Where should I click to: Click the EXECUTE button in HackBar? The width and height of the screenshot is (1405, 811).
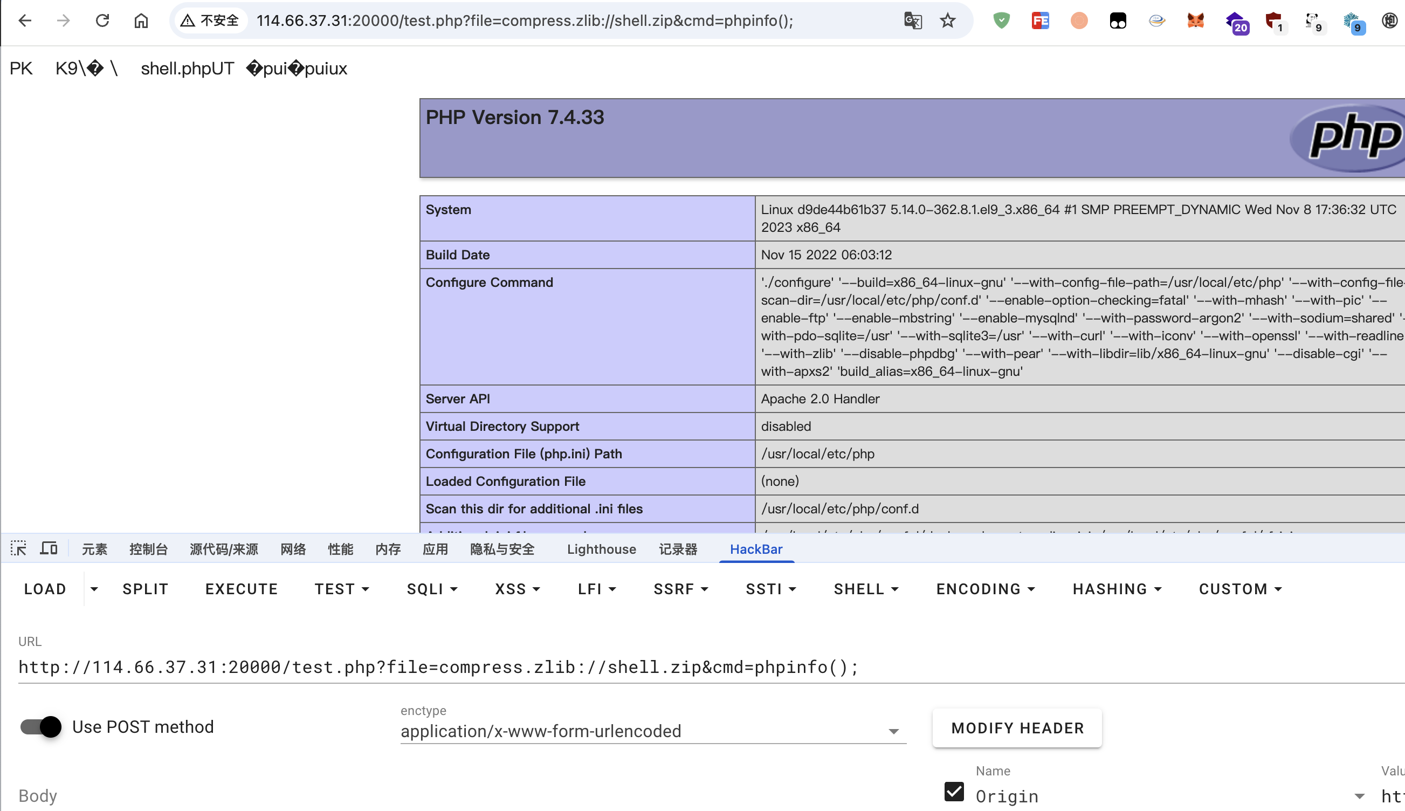pos(241,589)
